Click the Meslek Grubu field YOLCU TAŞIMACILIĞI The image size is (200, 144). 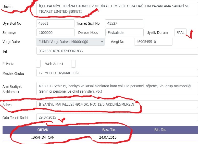(117, 73)
